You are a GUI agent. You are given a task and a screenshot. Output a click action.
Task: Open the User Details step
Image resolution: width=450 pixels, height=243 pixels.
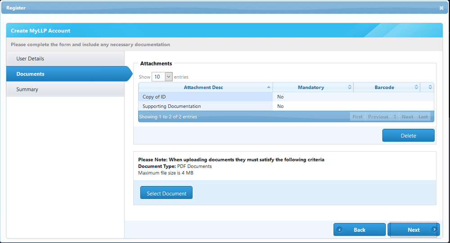(65, 58)
